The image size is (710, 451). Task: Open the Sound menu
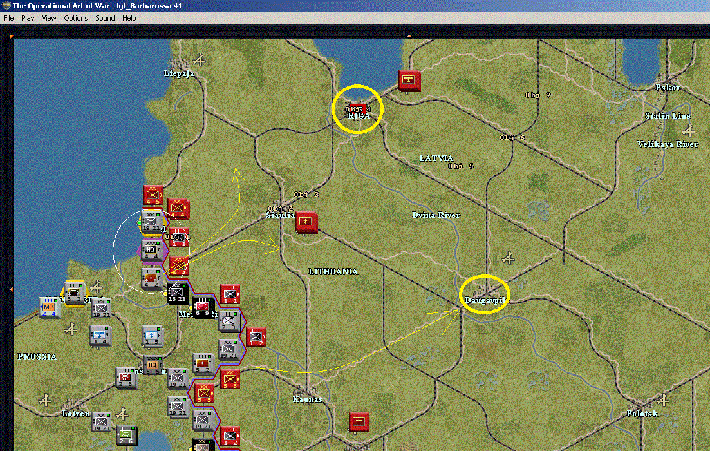pos(105,18)
